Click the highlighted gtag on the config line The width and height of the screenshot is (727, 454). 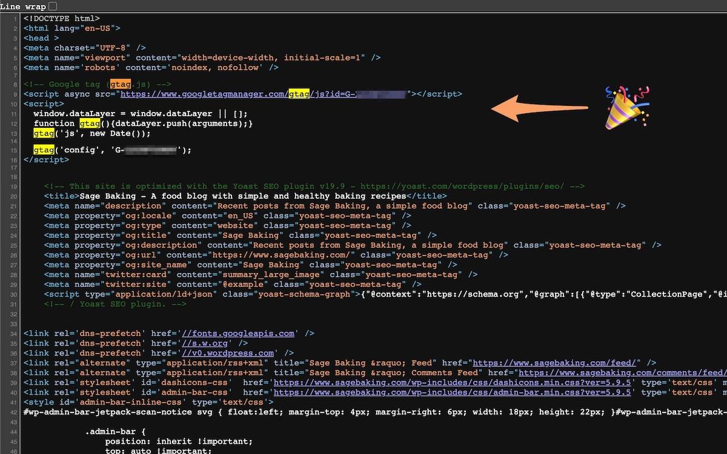tap(44, 150)
